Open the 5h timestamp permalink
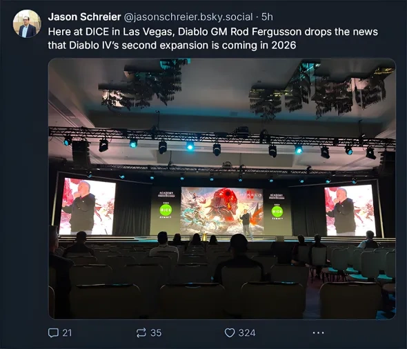The height and width of the screenshot is (349, 407). 267,17
